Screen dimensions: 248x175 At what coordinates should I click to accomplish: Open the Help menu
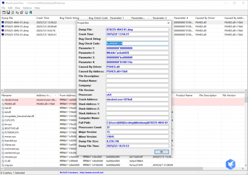tap(37, 8)
